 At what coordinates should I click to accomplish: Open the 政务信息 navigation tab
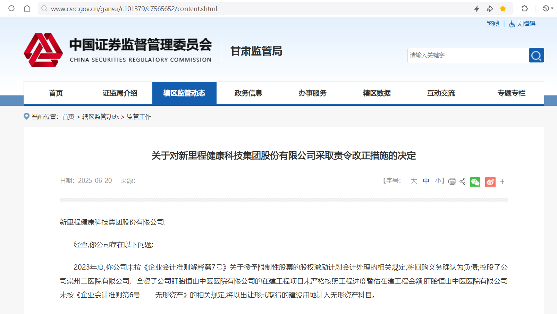pyautogui.click(x=248, y=93)
